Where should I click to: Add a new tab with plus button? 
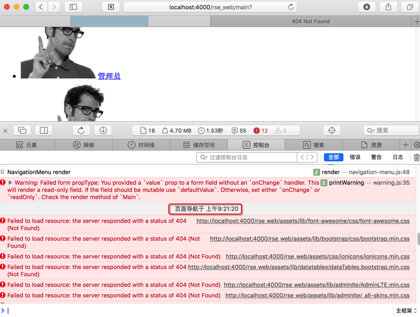coord(417,21)
